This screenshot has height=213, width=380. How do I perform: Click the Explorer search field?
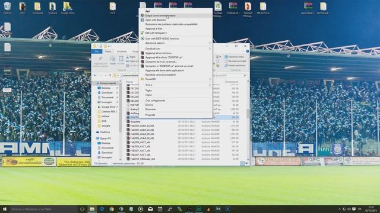[229, 76]
